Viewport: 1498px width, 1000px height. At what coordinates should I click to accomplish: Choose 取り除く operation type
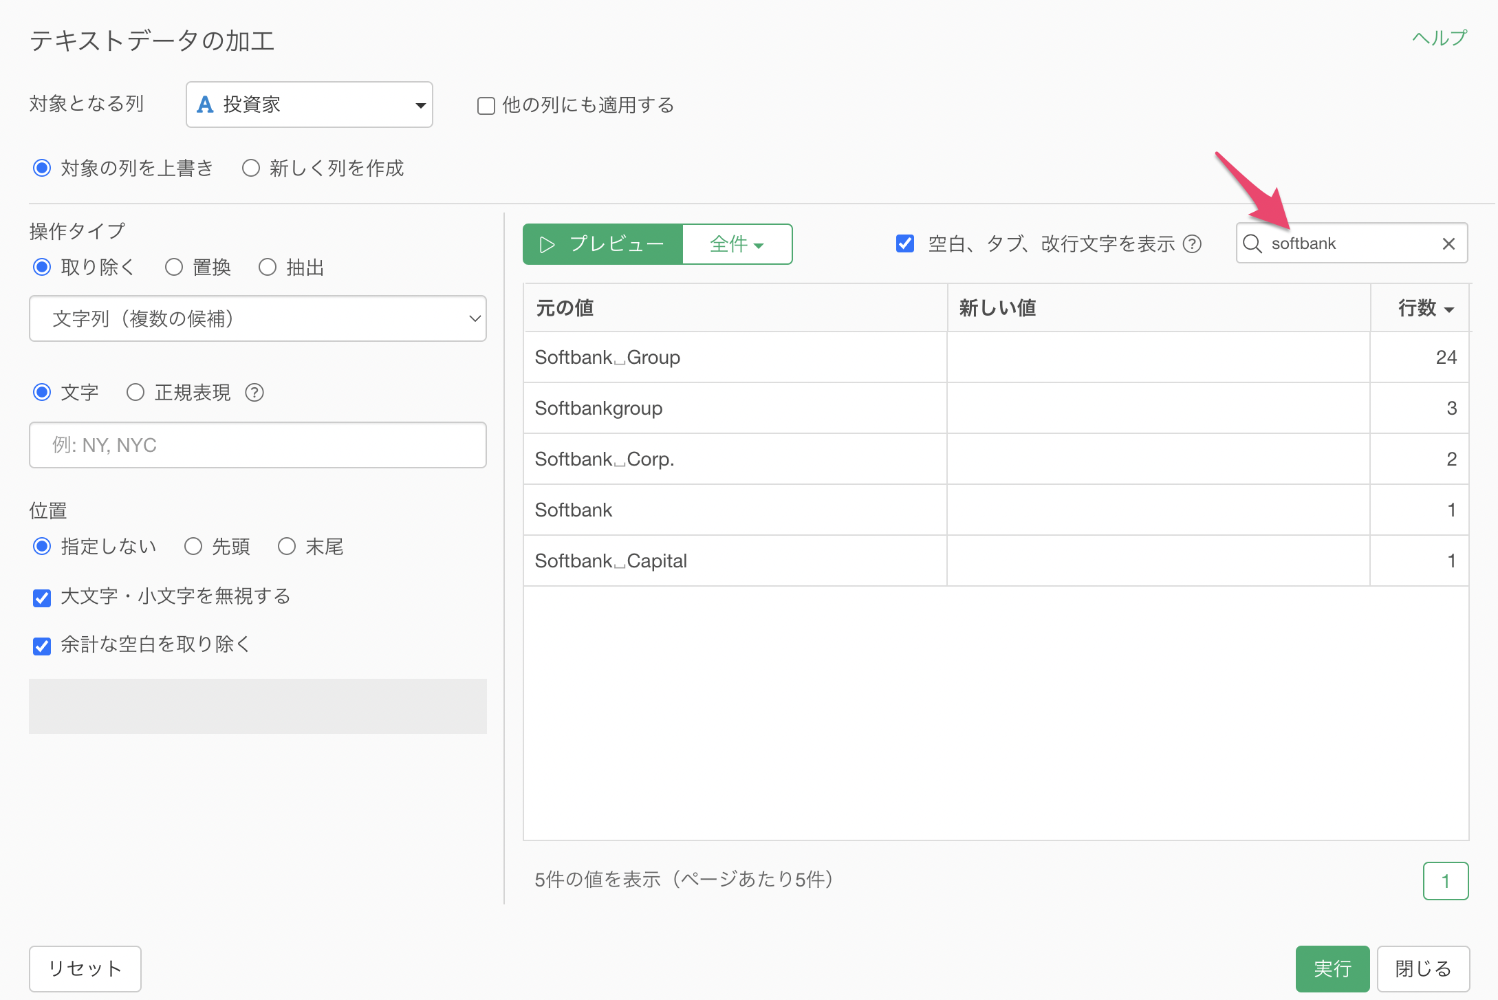pyautogui.click(x=42, y=267)
